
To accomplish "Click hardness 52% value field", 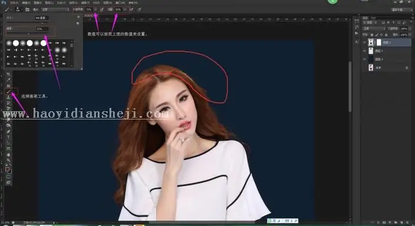I will point(42,29).
